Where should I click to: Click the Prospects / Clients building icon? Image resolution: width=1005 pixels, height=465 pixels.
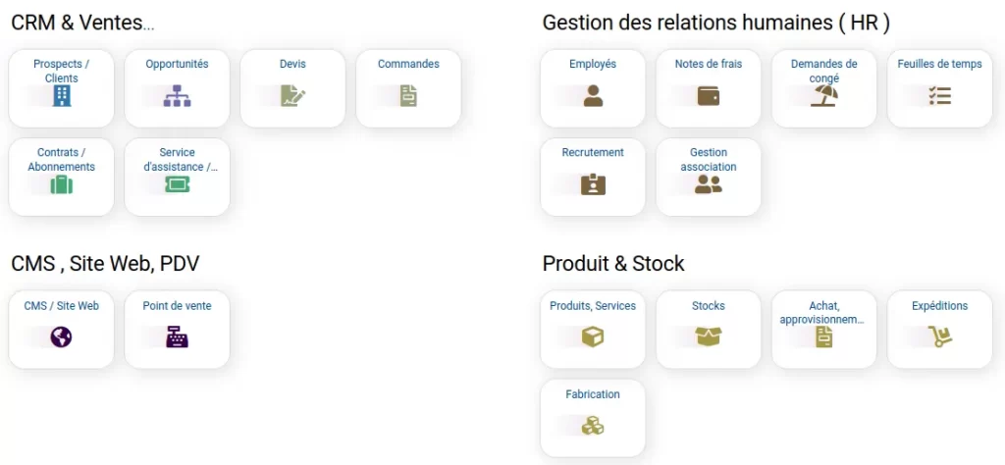(x=62, y=96)
